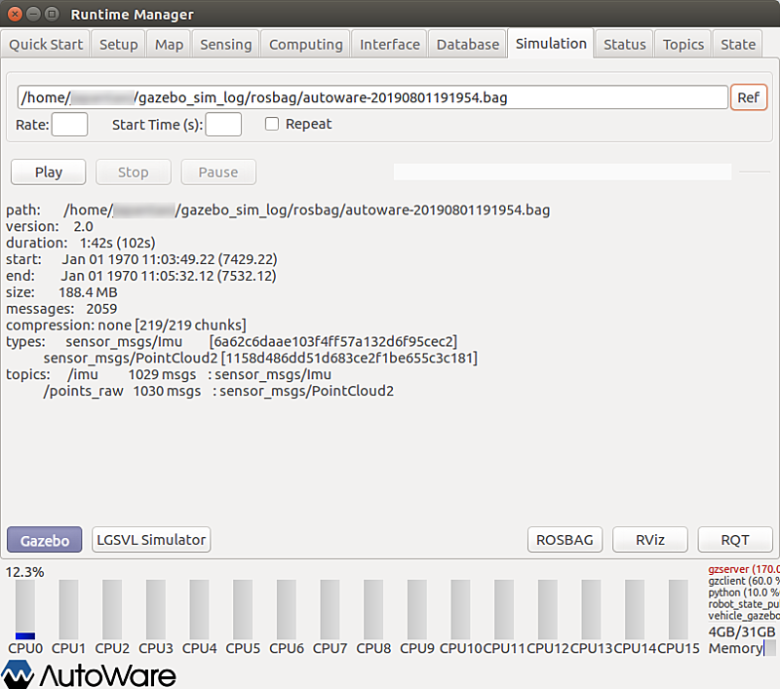The height and width of the screenshot is (689, 780).
Task: Minimize the Runtime Manager window
Action: 33,14
